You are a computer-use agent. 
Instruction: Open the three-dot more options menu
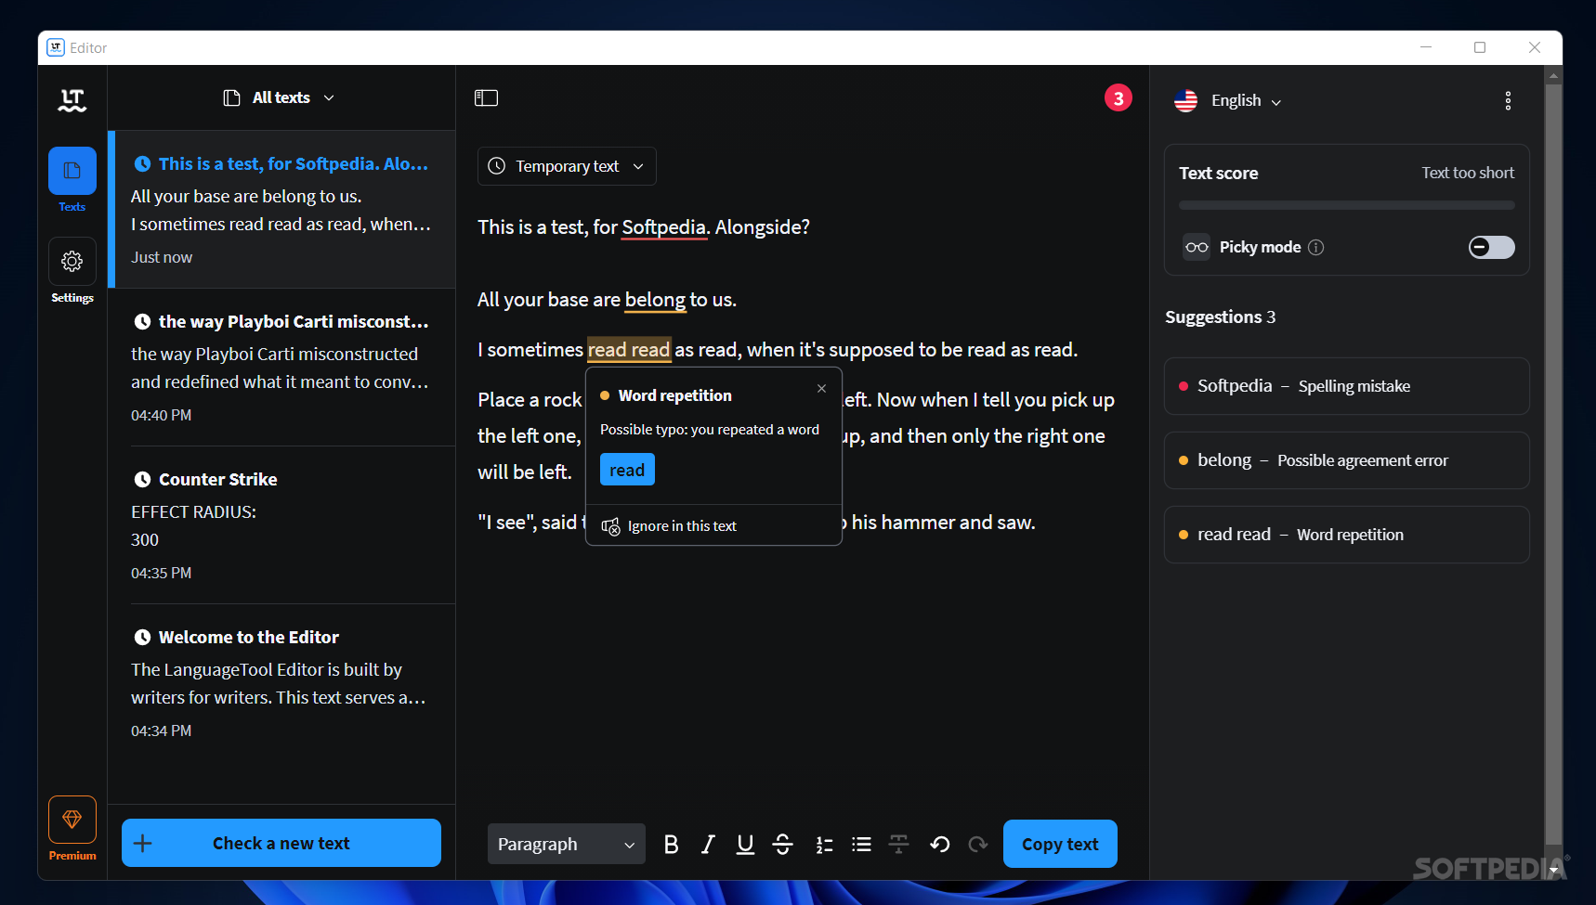(1508, 100)
